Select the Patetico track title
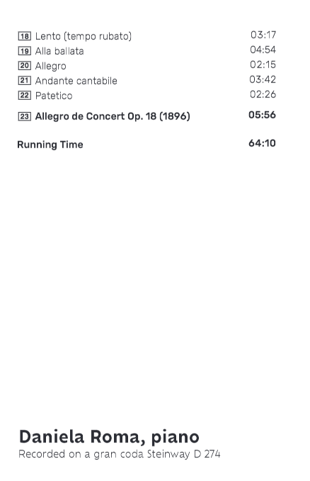310x481 pixels. click(54, 96)
